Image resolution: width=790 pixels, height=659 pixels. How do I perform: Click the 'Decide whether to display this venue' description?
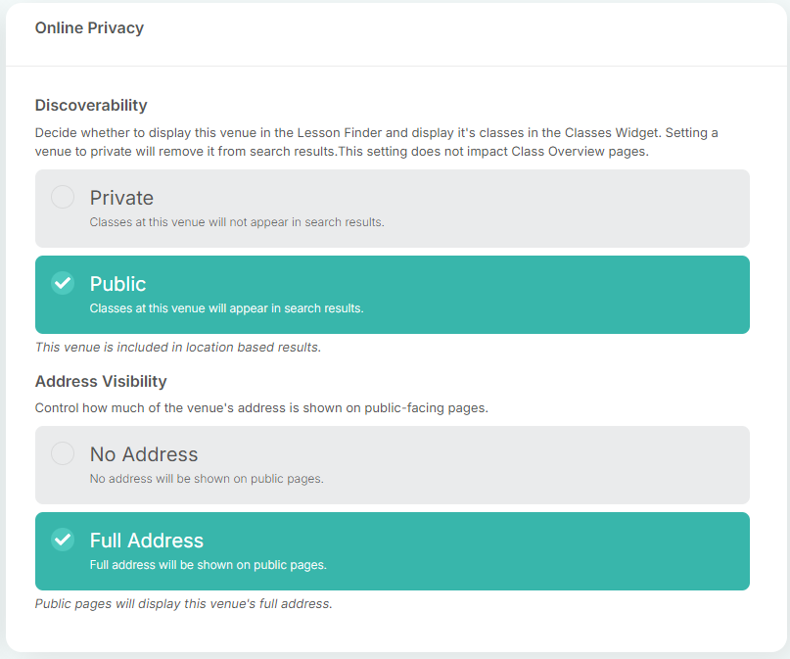[376, 142]
